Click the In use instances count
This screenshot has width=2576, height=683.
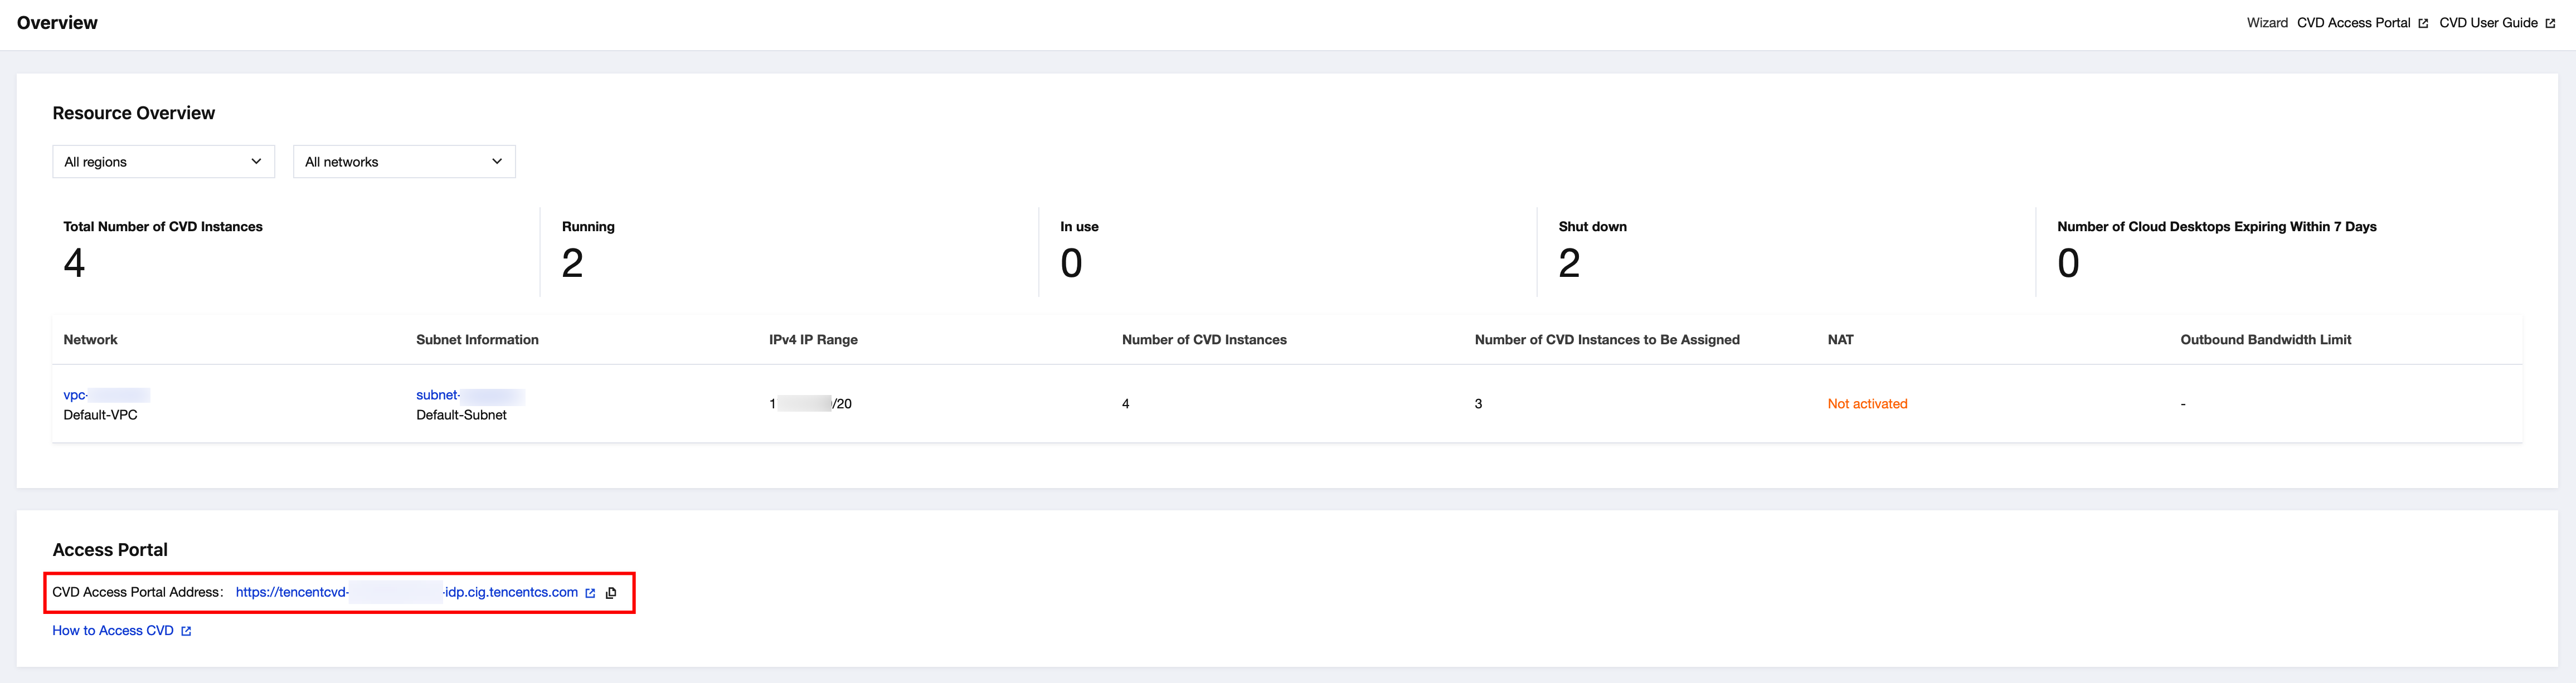pos(1071,263)
